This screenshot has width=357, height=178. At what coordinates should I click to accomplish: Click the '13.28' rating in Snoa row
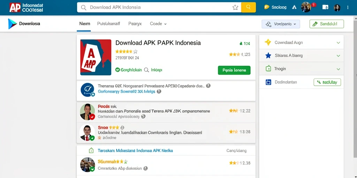tap(245, 132)
